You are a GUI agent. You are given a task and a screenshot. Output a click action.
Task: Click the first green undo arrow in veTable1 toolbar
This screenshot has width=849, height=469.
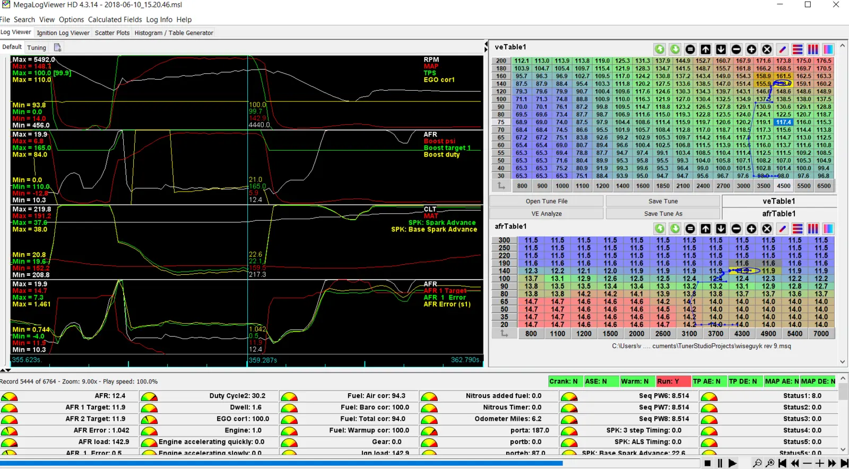click(x=660, y=49)
